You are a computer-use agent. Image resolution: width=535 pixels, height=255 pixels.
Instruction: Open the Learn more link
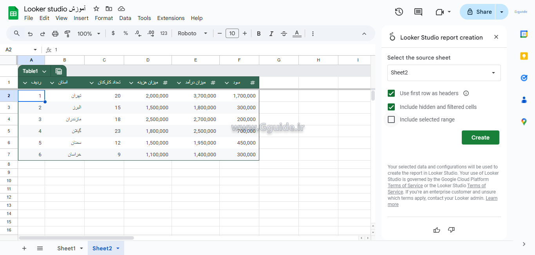[491, 198]
